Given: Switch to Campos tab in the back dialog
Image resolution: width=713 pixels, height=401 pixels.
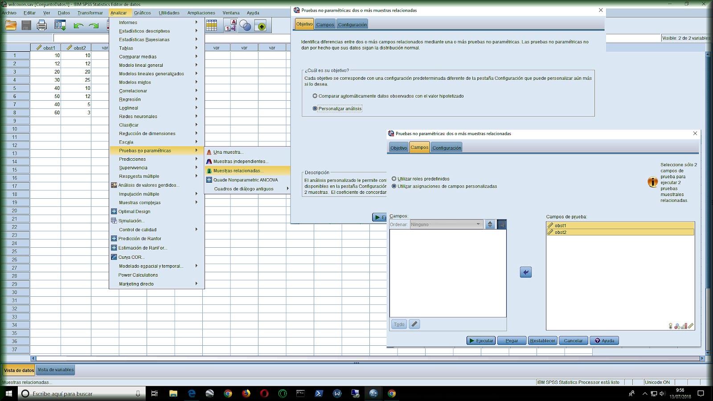Looking at the screenshot, I should tap(325, 25).
